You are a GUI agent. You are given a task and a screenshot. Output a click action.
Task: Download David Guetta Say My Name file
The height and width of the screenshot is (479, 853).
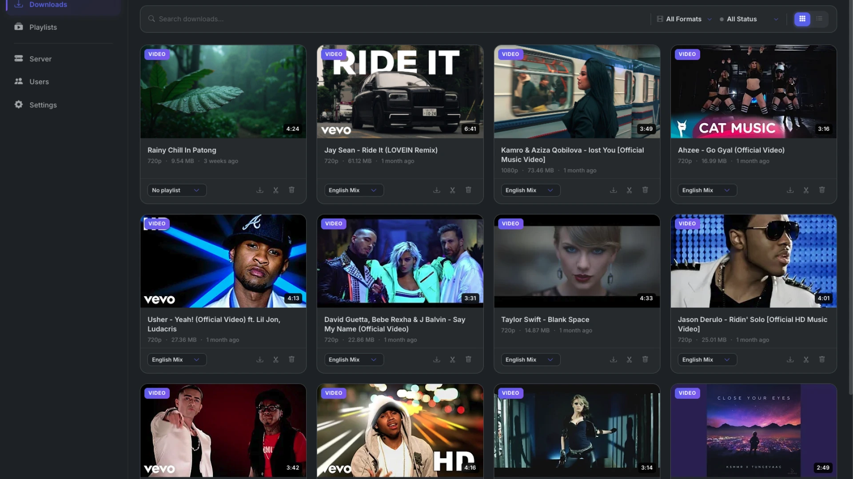tap(437, 360)
